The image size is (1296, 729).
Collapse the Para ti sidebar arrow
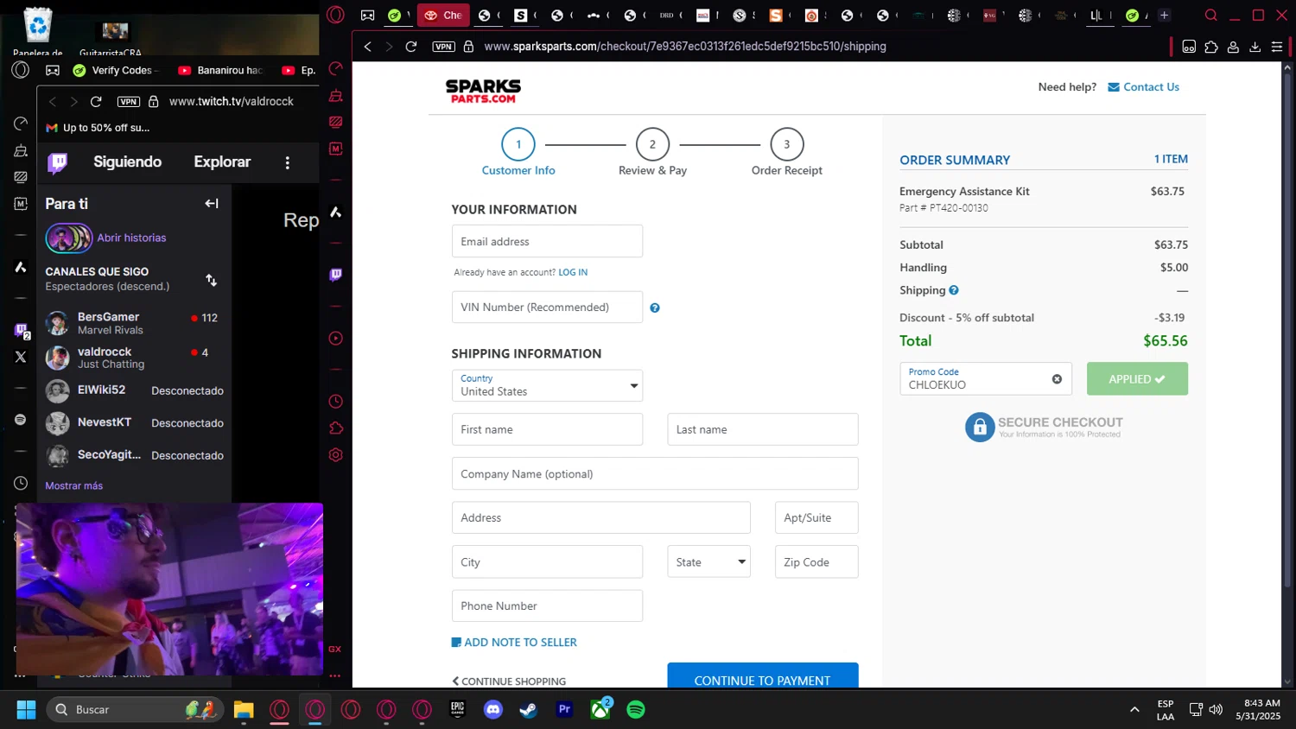(x=212, y=204)
